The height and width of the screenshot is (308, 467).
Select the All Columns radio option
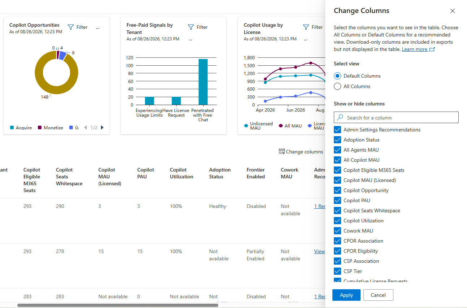coord(337,86)
